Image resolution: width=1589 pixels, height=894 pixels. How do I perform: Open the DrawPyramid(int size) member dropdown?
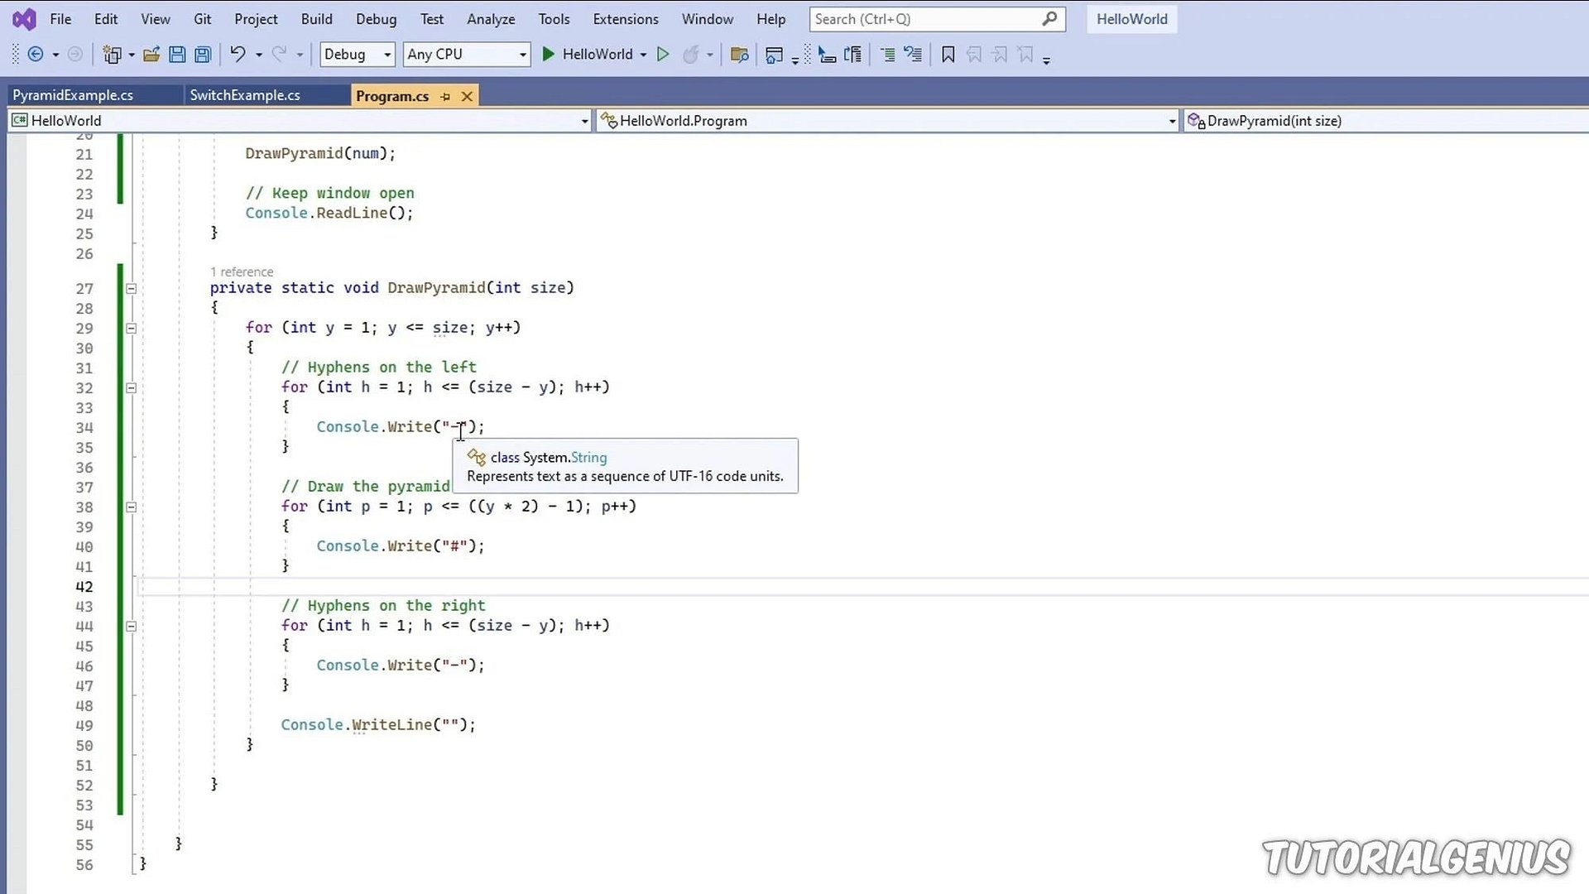1386,121
